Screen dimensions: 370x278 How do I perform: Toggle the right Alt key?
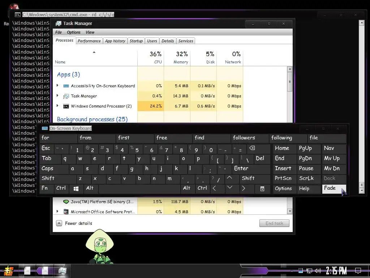pos(188,188)
